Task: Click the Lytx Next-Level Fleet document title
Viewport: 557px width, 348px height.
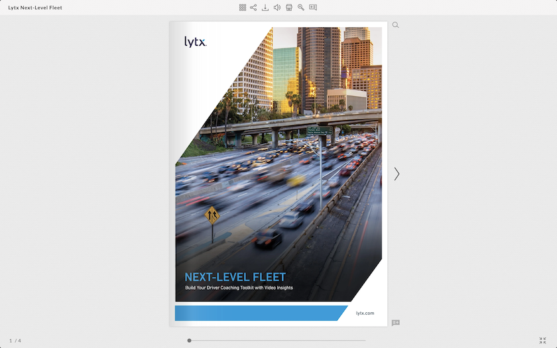Action: click(35, 8)
